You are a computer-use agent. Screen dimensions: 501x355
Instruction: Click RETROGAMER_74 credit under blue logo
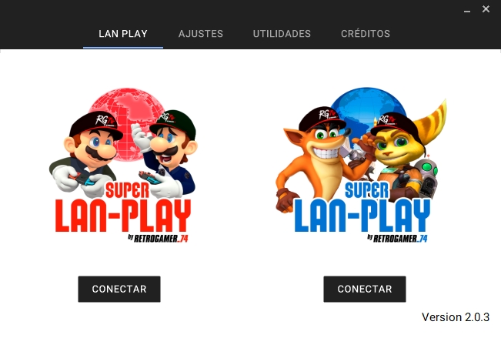397,239
